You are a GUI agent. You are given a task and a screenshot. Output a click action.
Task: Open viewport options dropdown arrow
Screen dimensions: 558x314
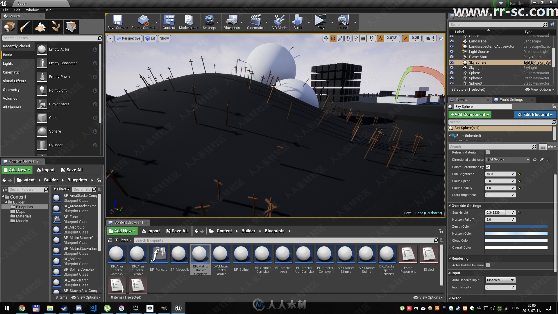click(x=110, y=38)
